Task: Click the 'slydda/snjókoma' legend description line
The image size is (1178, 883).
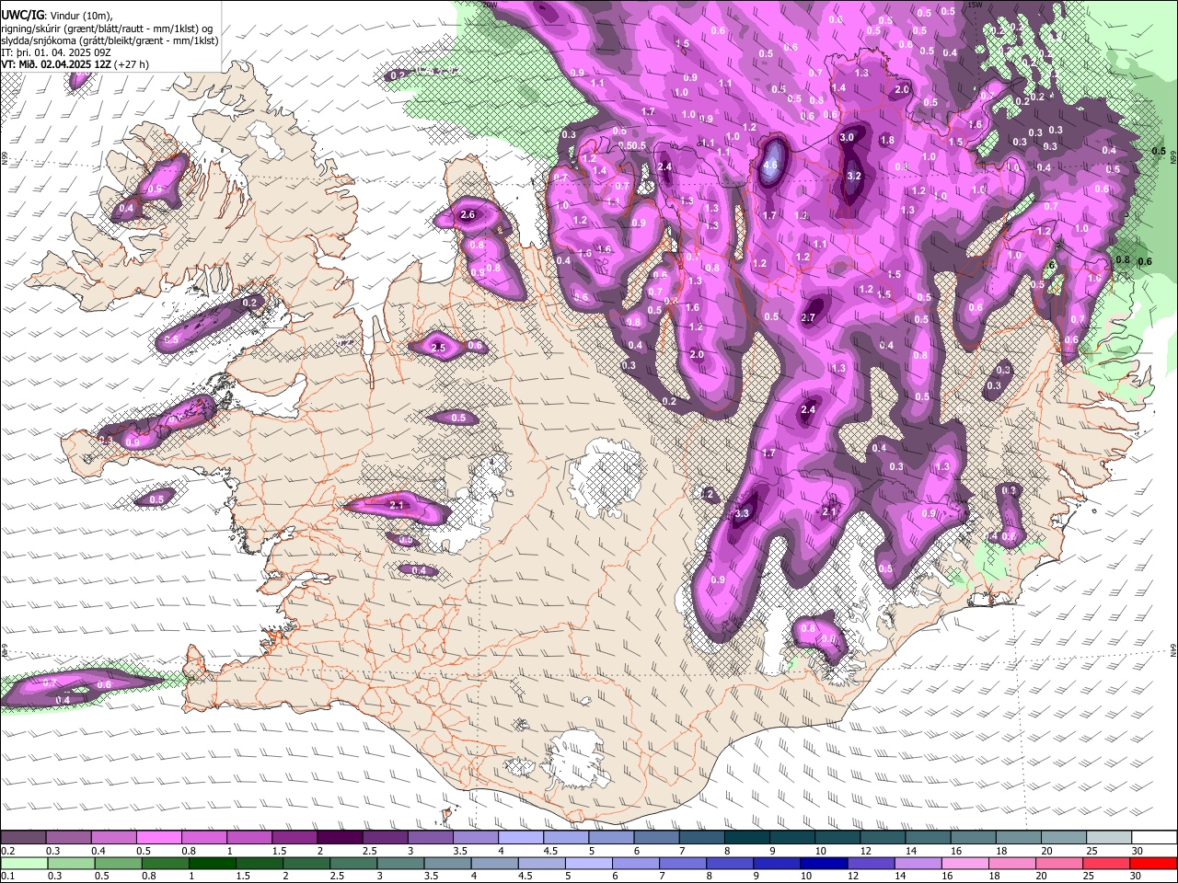Action: (x=110, y=40)
